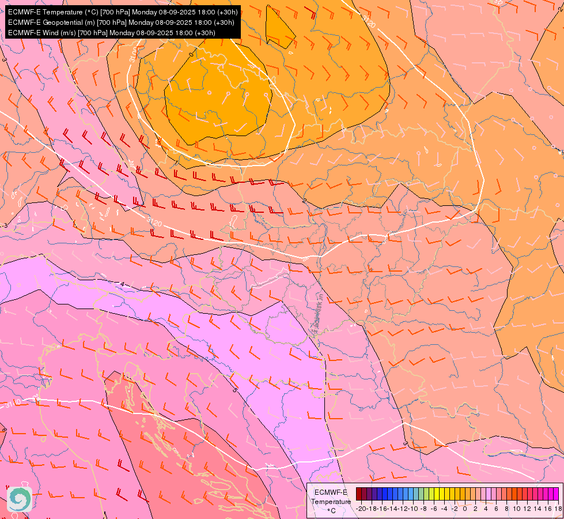This screenshot has height=519, width=564.
Task: Pick the light green legend swatch
Action: (421, 494)
